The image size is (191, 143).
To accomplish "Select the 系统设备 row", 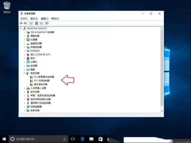I will pyautogui.click(x=35, y=111).
